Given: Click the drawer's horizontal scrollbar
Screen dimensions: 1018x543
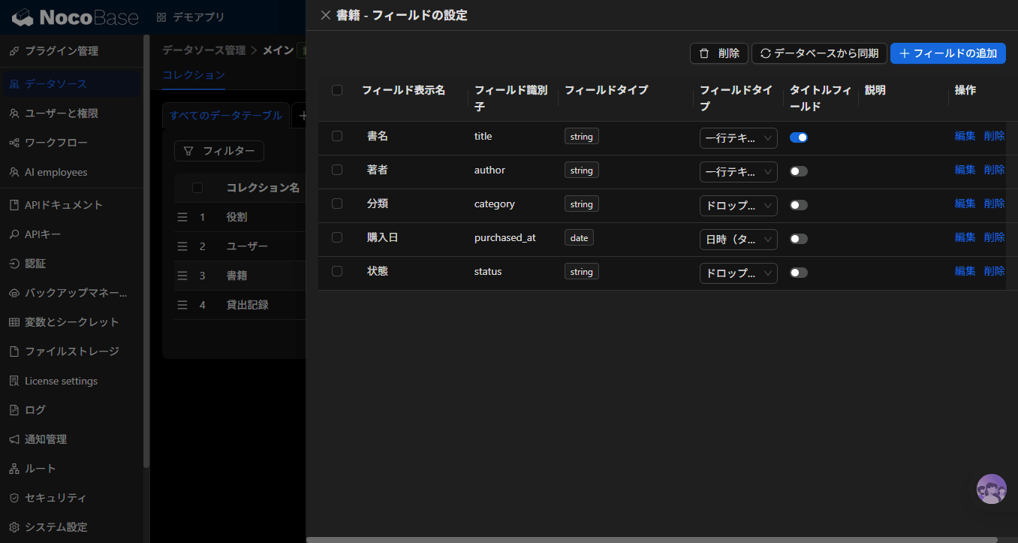Looking at the screenshot, I should point(652,539).
